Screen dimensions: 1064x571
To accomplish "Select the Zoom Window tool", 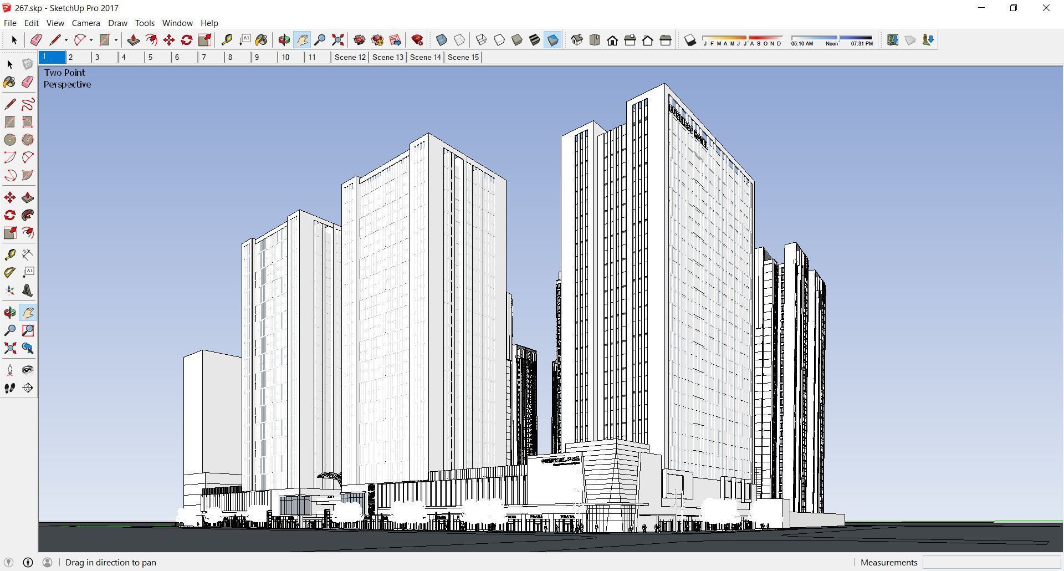I will click(x=28, y=330).
